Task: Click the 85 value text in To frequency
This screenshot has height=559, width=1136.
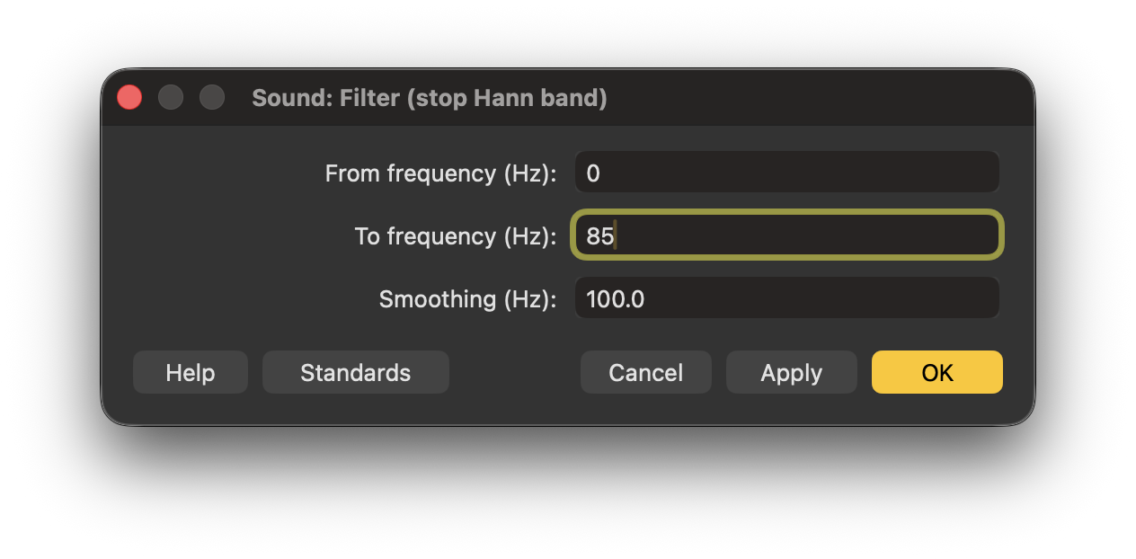Action: 599,236
